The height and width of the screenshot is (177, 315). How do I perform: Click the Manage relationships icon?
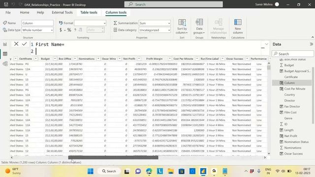point(219,26)
